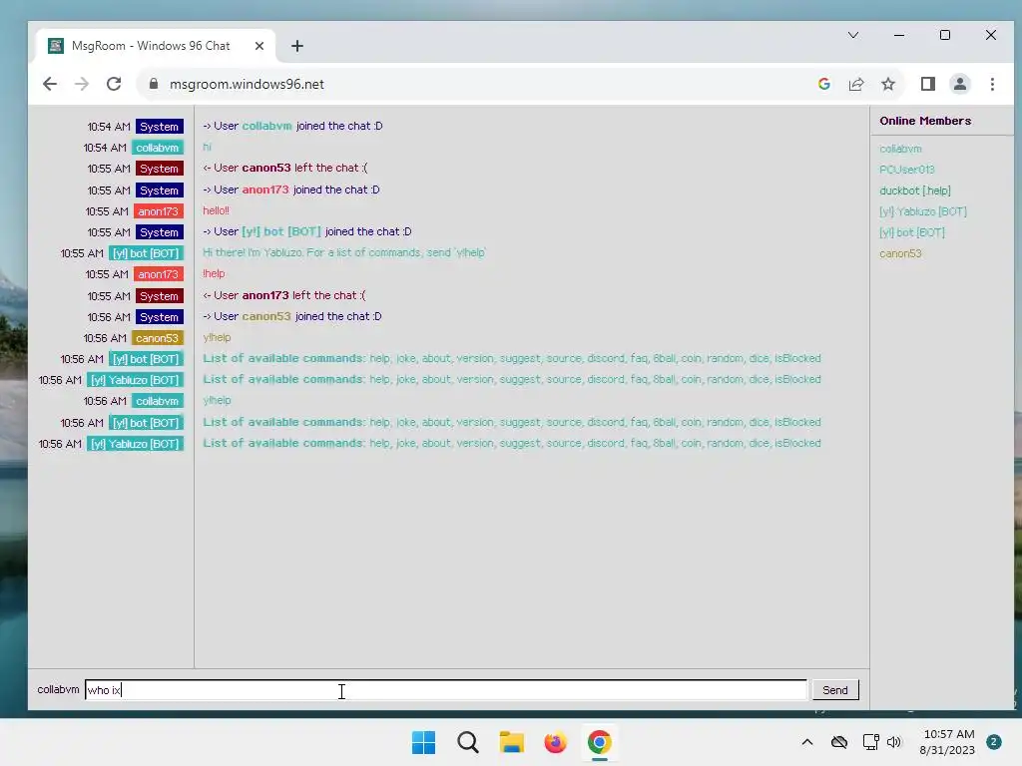The height and width of the screenshot is (766, 1022).
Task: Click the red anon173 tag beside hello!!
Action: [x=159, y=211]
